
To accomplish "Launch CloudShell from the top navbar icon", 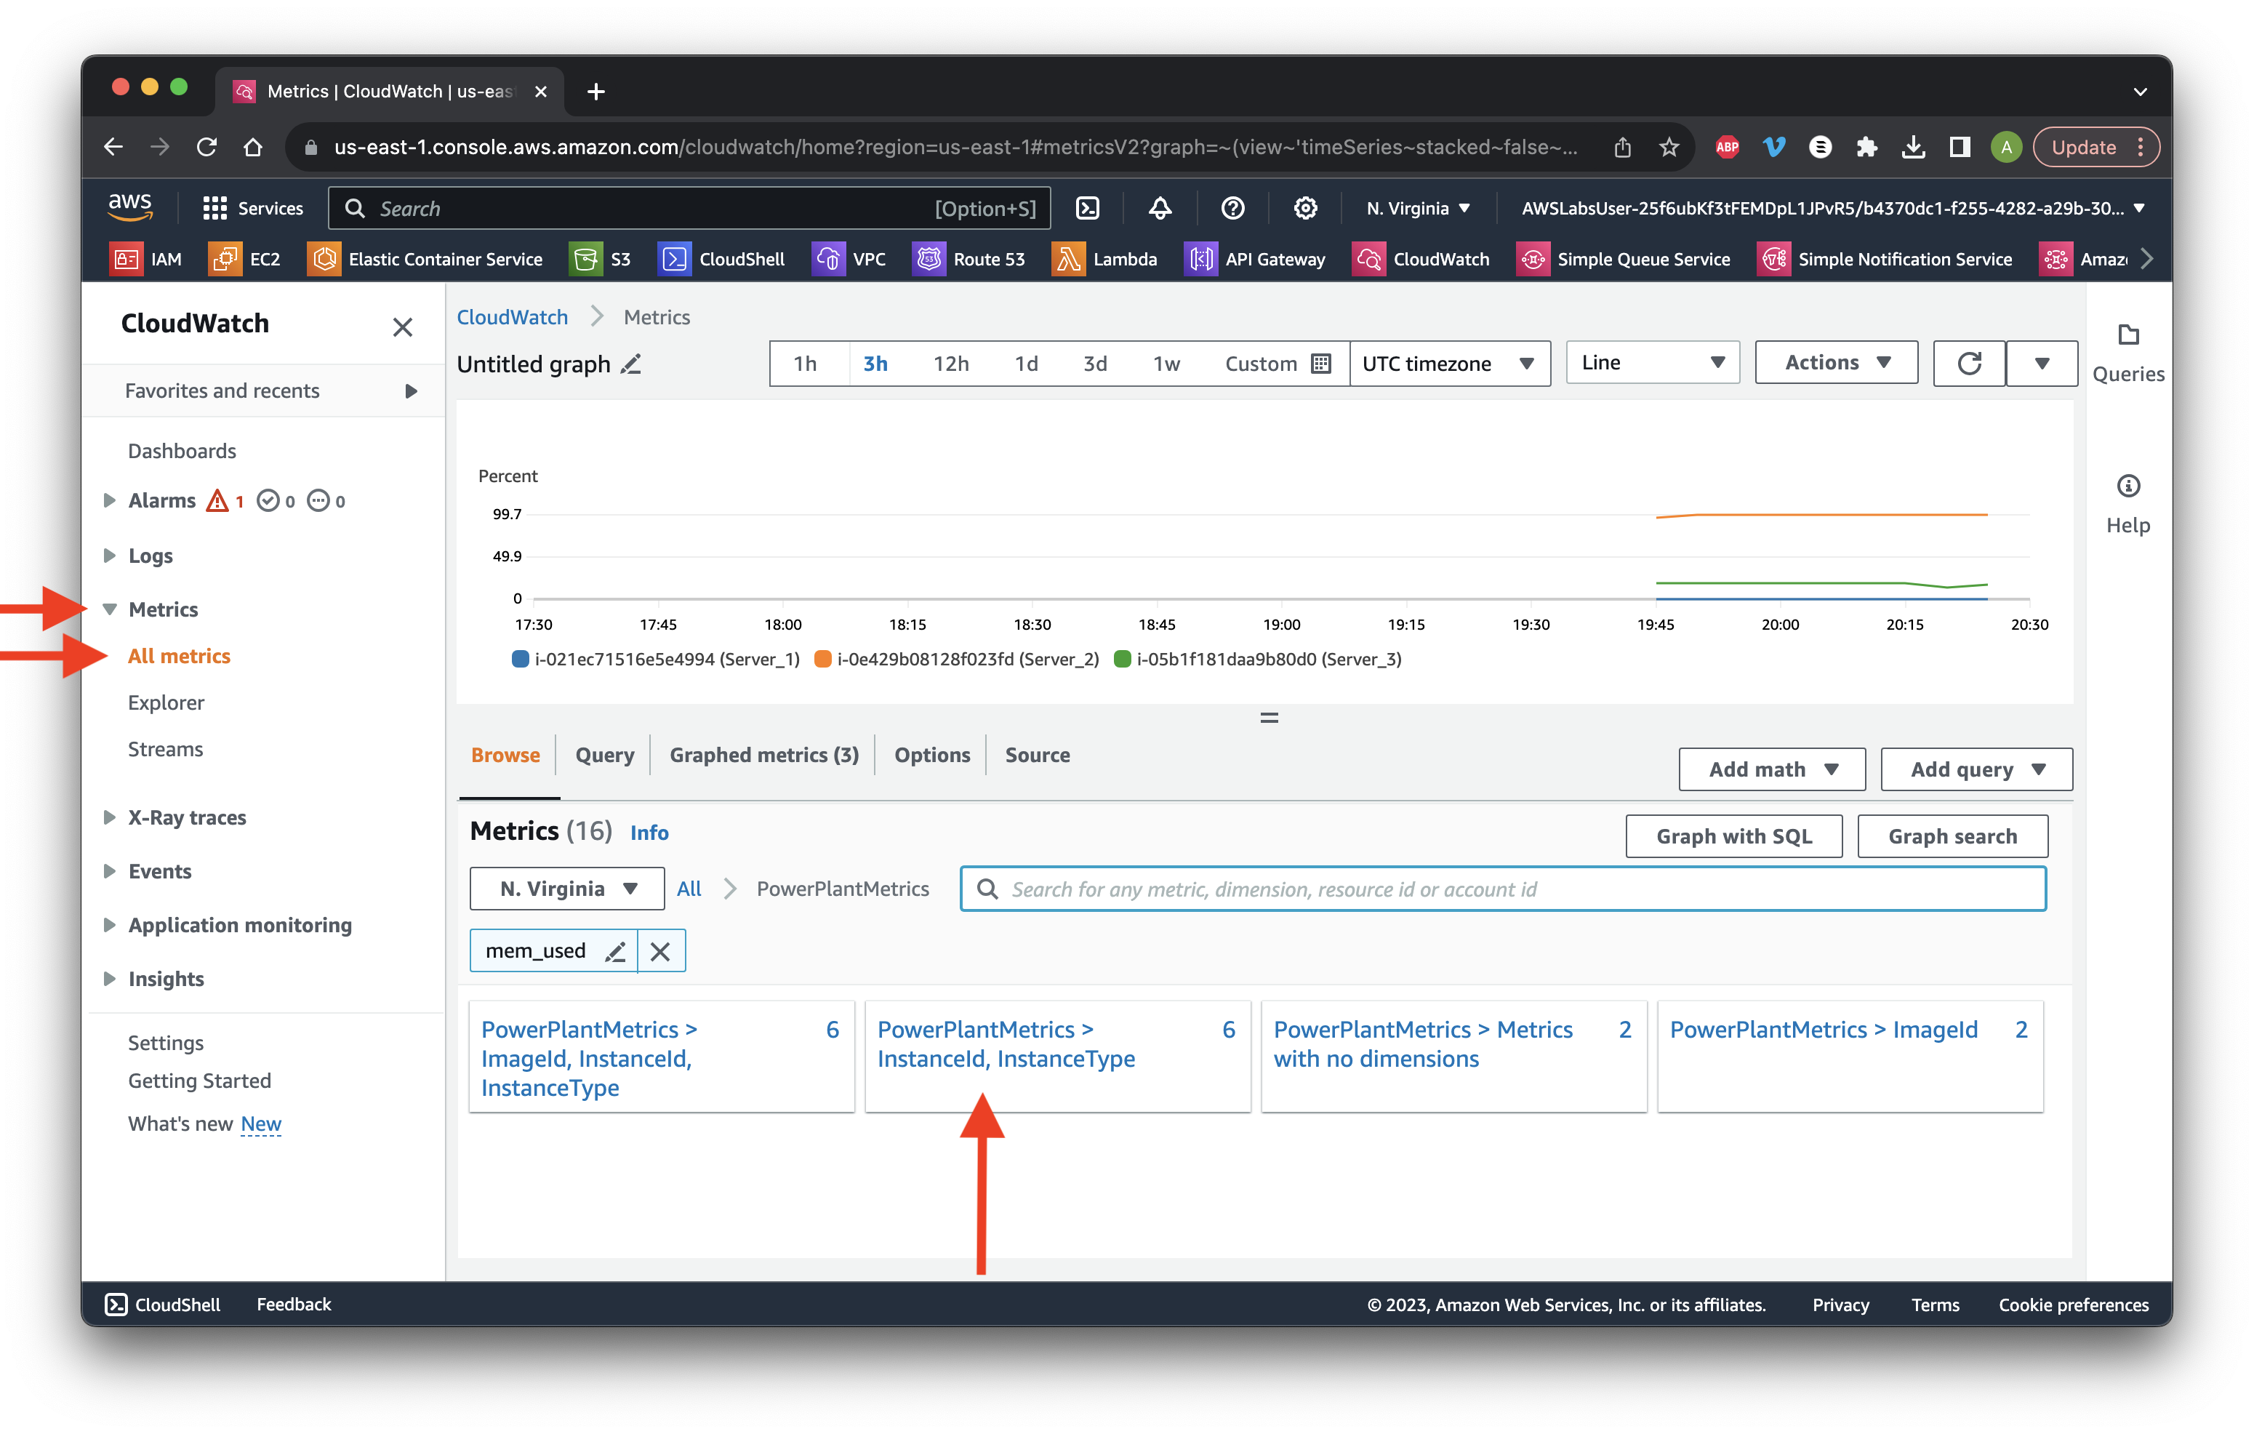I will click(x=1088, y=208).
